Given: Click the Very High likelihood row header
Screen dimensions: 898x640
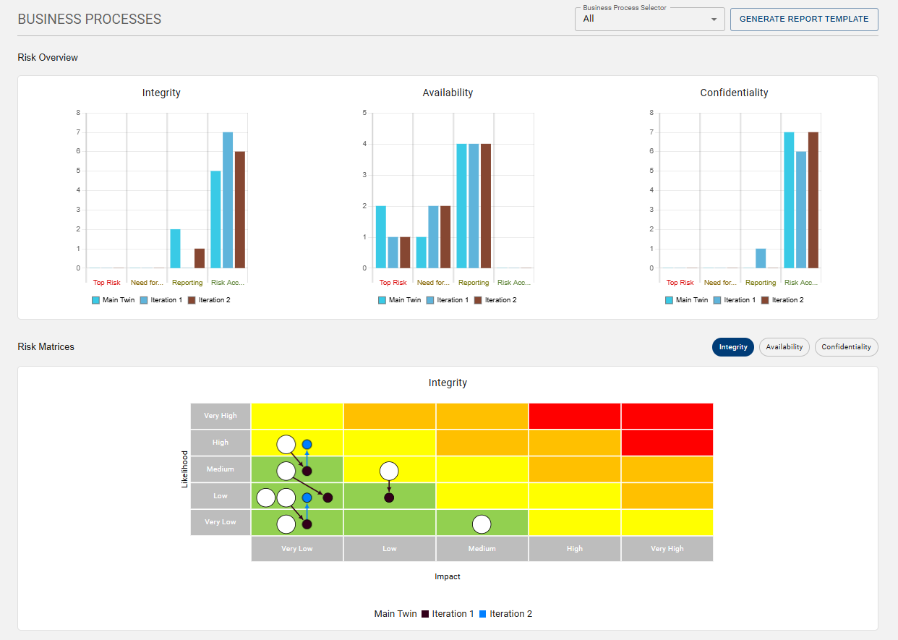Looking at the screenshot, I should [221, 416].
